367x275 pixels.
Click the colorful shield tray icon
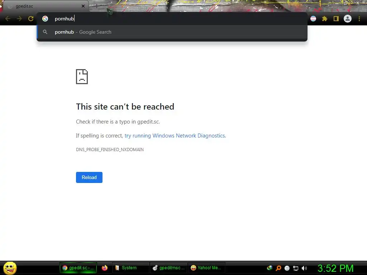pyautogui.click(x=270, y=268)
